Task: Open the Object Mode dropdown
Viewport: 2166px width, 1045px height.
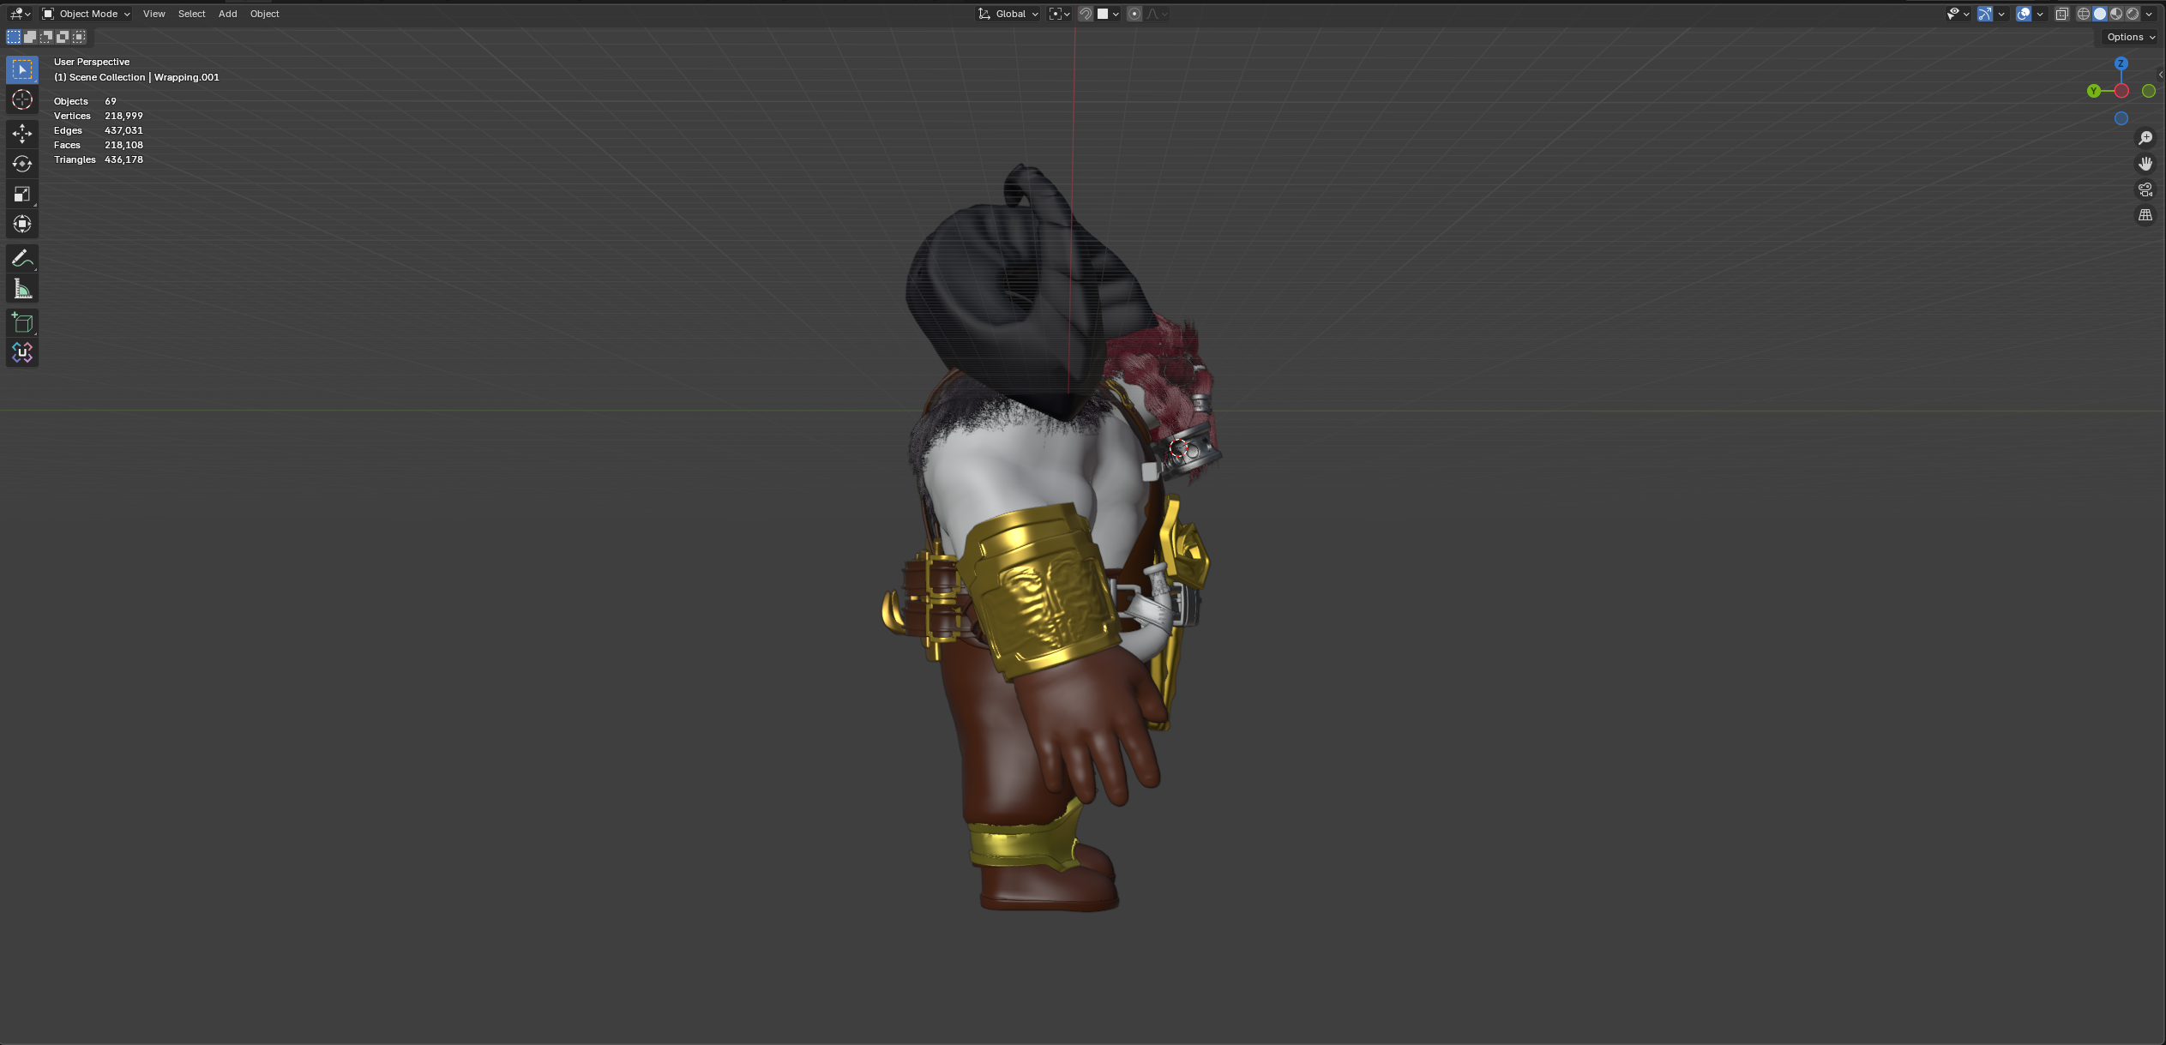Action: click(87, 14)
